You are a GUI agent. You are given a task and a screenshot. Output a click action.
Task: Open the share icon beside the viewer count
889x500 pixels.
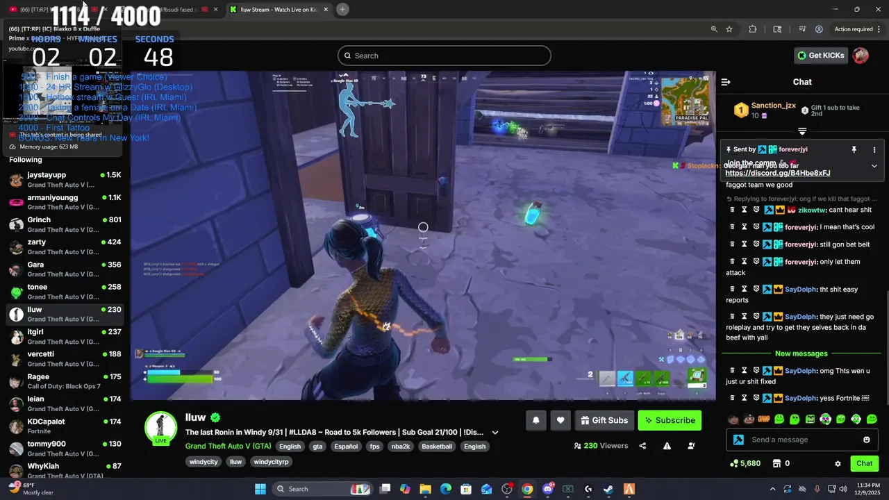point(642,446)
